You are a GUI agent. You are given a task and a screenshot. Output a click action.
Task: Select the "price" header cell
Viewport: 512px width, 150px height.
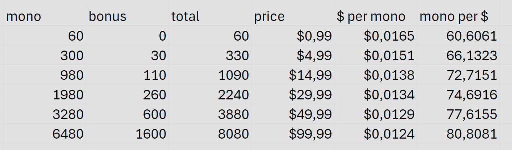(x=293, y=16)
